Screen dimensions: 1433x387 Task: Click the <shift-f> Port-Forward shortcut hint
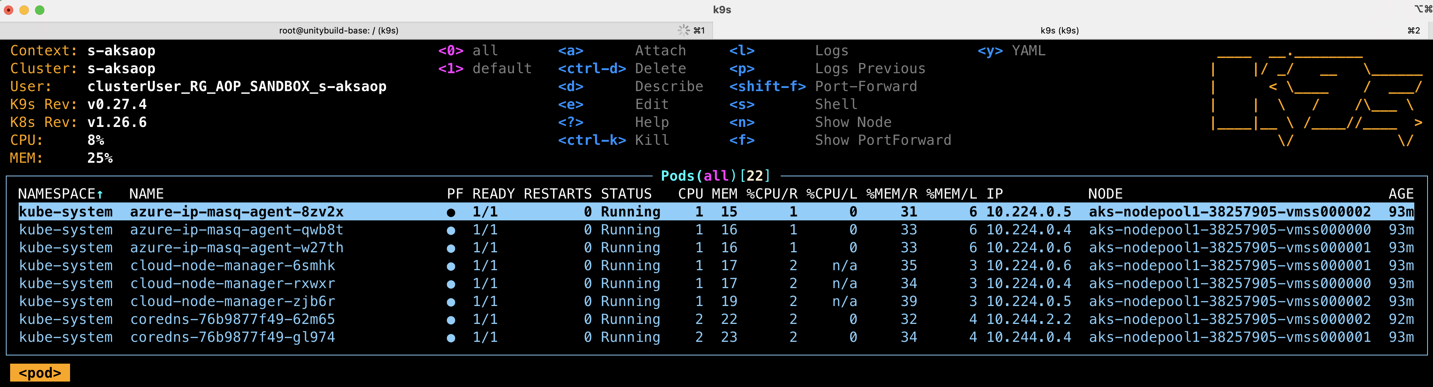[x=823, y=86]
